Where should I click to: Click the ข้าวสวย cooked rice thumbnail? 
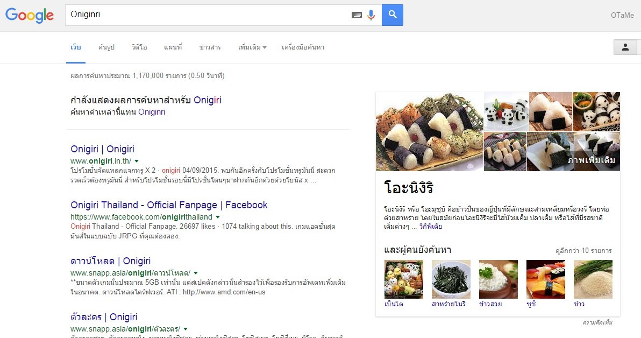coord(498,279)
